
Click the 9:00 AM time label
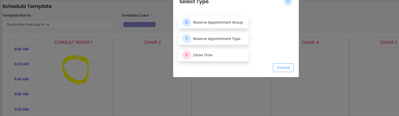click(22, 94)
